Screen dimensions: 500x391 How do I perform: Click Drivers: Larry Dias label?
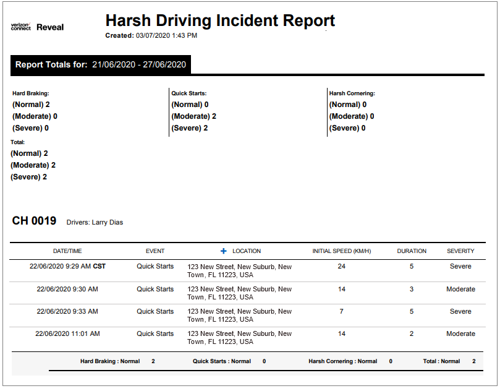95,223
